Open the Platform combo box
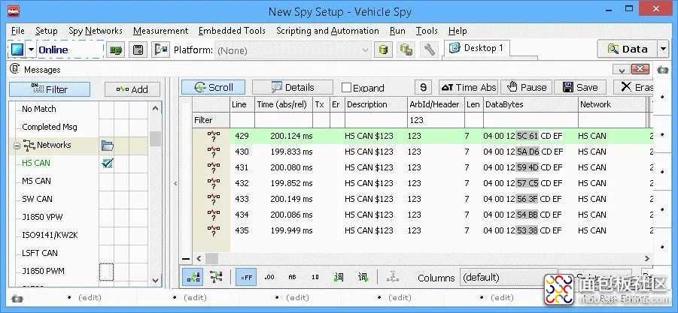 [293, 50]
